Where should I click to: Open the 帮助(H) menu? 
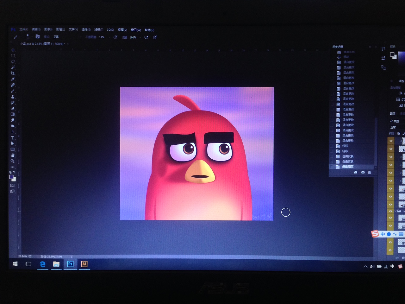(150, 30)
